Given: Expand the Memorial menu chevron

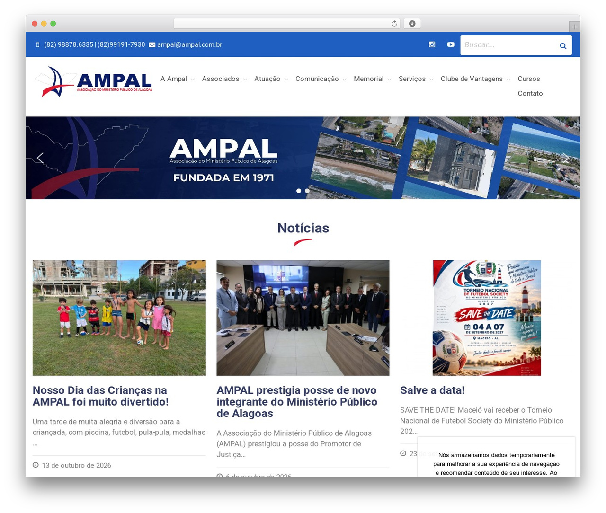Looking at the screenshot, I should (389, 80).
